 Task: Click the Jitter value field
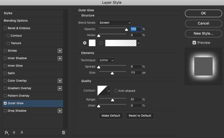[136, 106]
